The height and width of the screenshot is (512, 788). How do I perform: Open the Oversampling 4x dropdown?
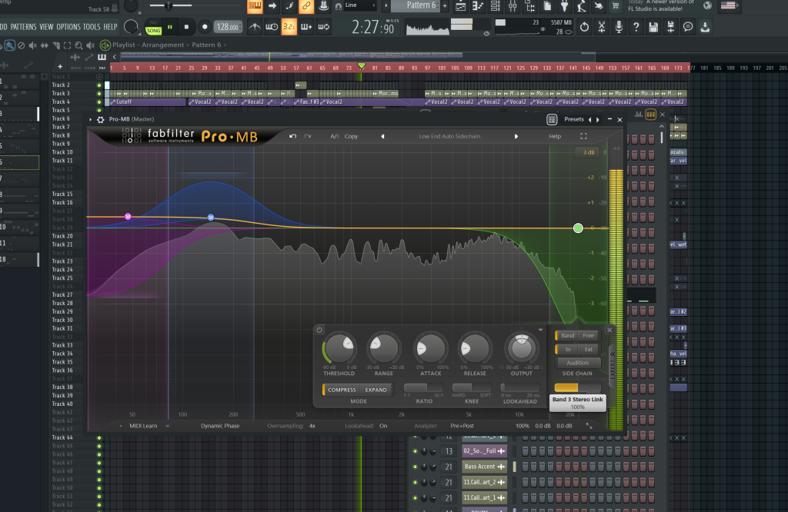(x=312, y=425)
